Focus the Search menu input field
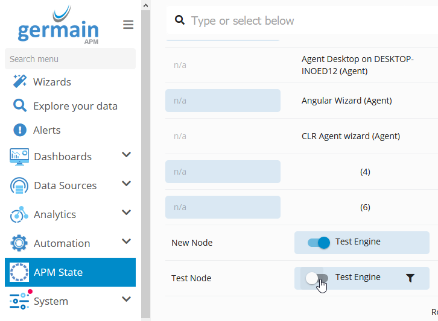 pyautogui.click(x=70, y=59)
